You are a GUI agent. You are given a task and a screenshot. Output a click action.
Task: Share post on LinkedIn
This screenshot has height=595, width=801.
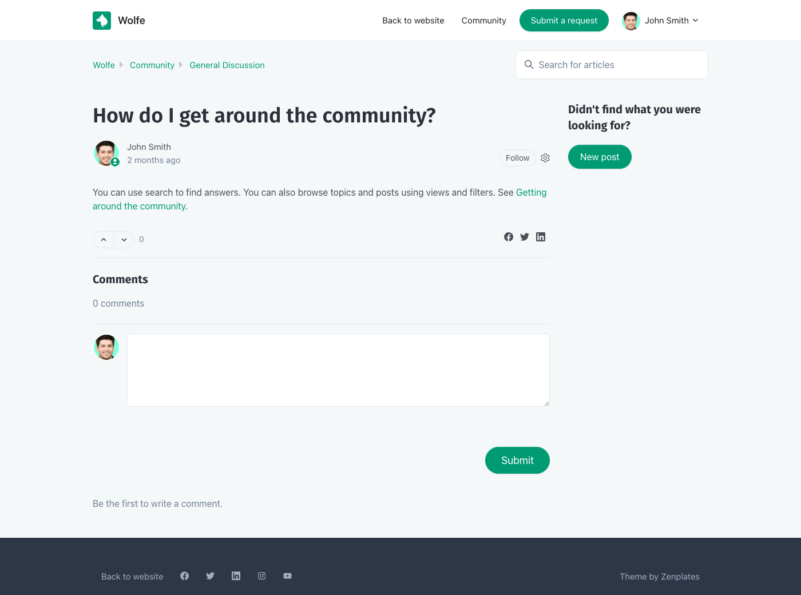pyautogui.click(x=541, y=237)
